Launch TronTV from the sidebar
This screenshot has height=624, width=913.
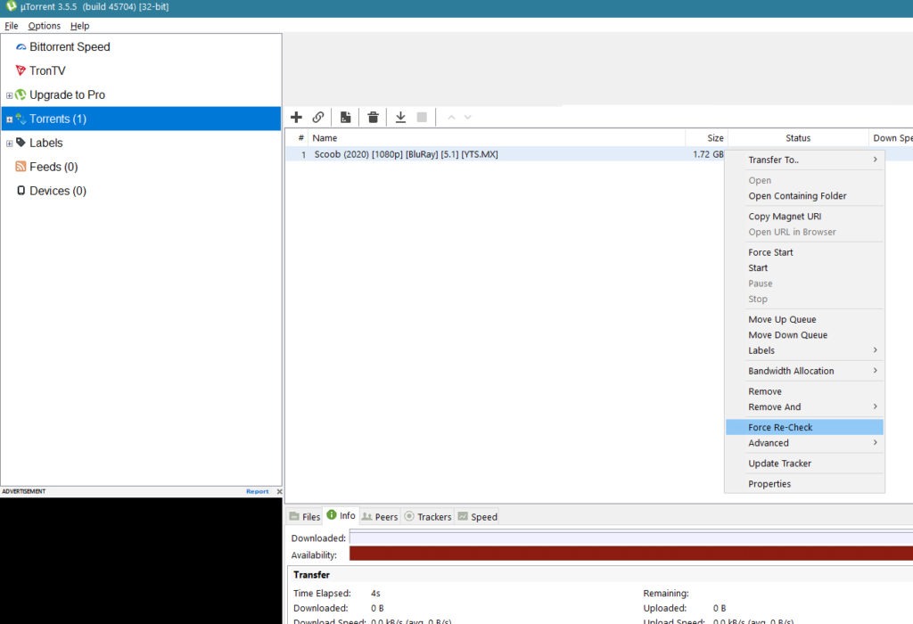click(49, 70)
